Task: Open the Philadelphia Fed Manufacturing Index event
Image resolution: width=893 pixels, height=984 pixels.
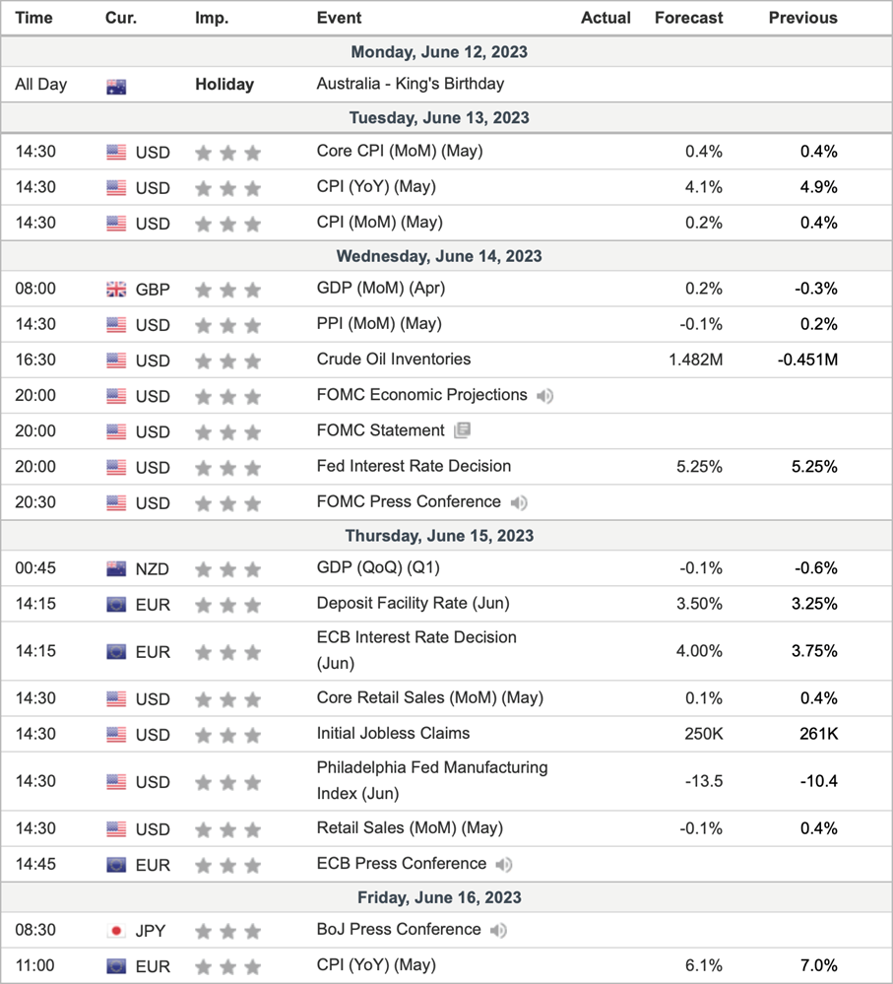Action: point(431,780)
